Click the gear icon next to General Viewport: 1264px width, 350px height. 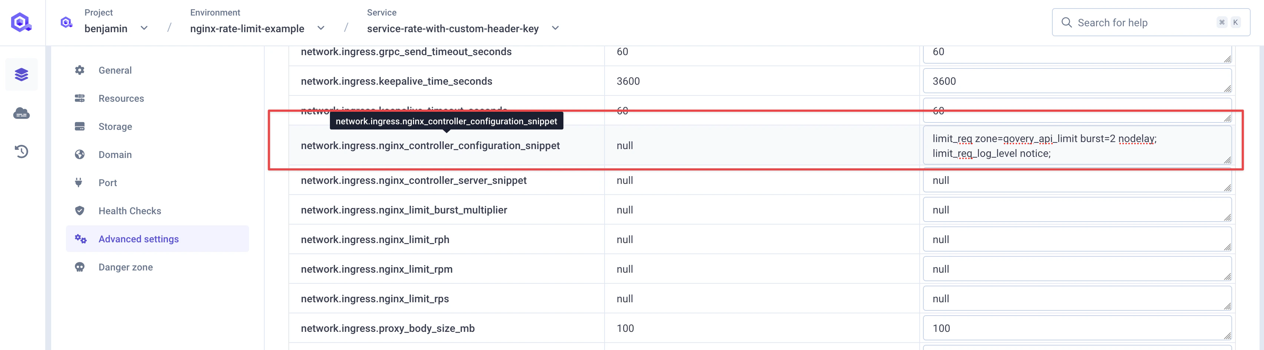[80, 70]
